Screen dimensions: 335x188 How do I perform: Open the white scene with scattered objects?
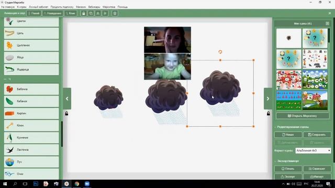click(315, 59)
